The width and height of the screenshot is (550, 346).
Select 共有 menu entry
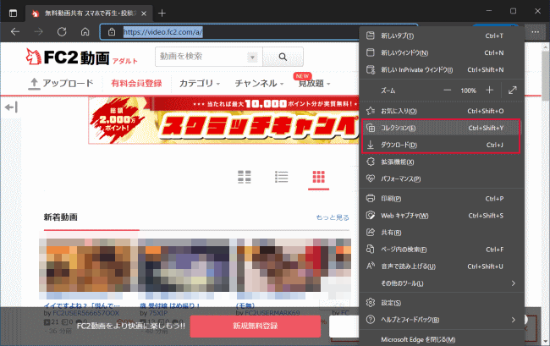[442, 233]
